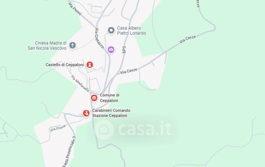Select the Via Cretazzo street label
Screen dimensions: 265x167
(x=99, y=38)
